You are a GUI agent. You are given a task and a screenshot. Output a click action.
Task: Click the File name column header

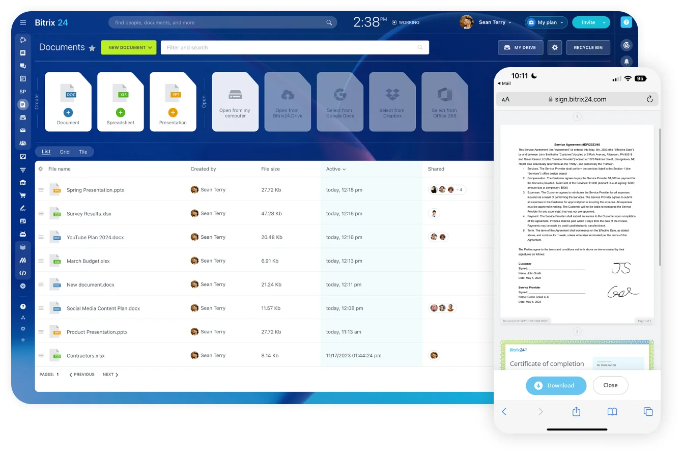coord(60,169)
